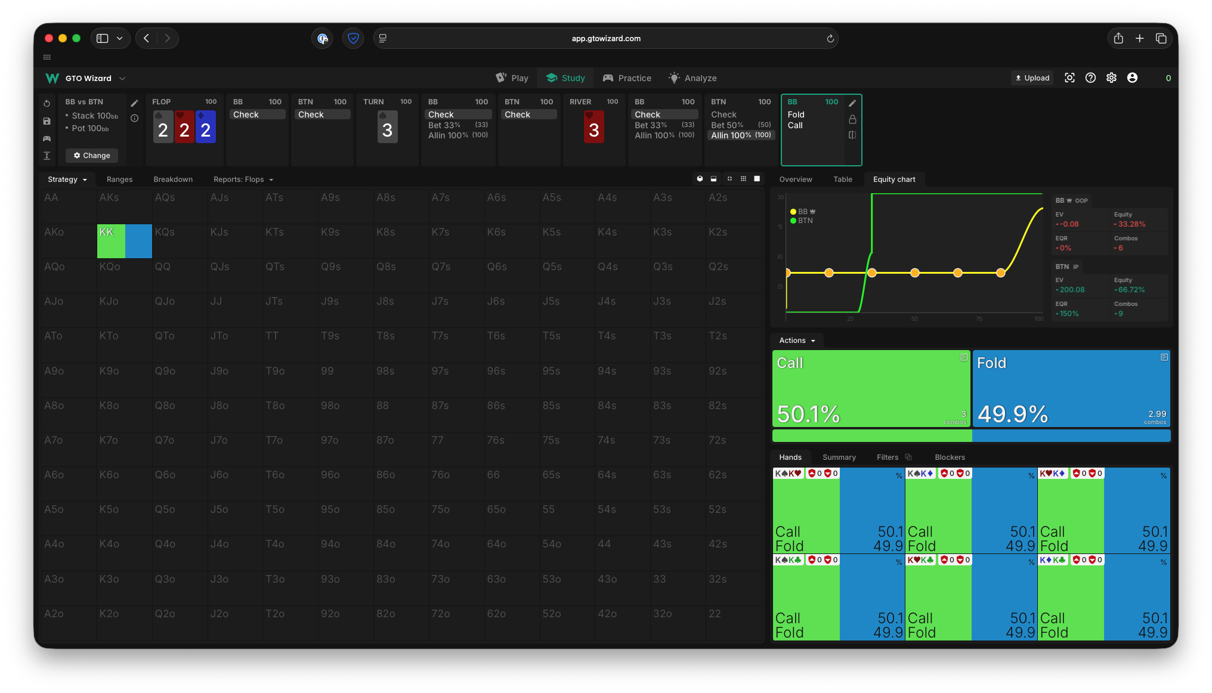
Task: Expand the Actions dropdown
Action: pyautogui.click(x=797, y=341)
